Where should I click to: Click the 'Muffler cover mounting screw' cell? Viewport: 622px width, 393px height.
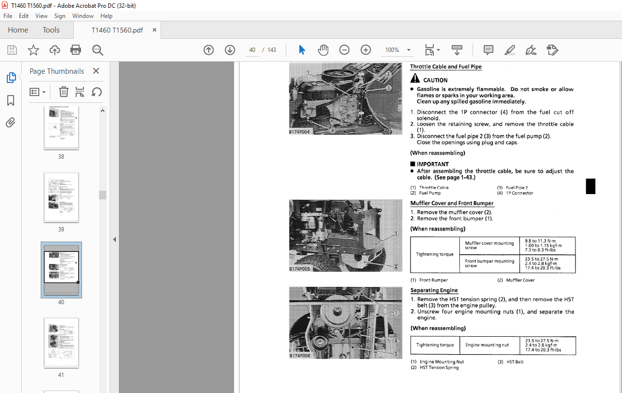point(489,246)
